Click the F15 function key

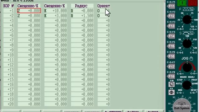coord(171,46)
